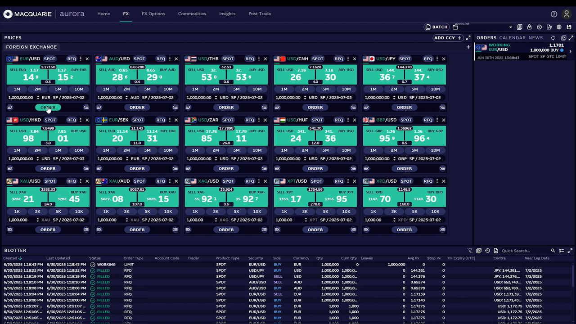Refresh the Orders panel
The width and height of the screenshot is (576, 324).
(553, 38)
